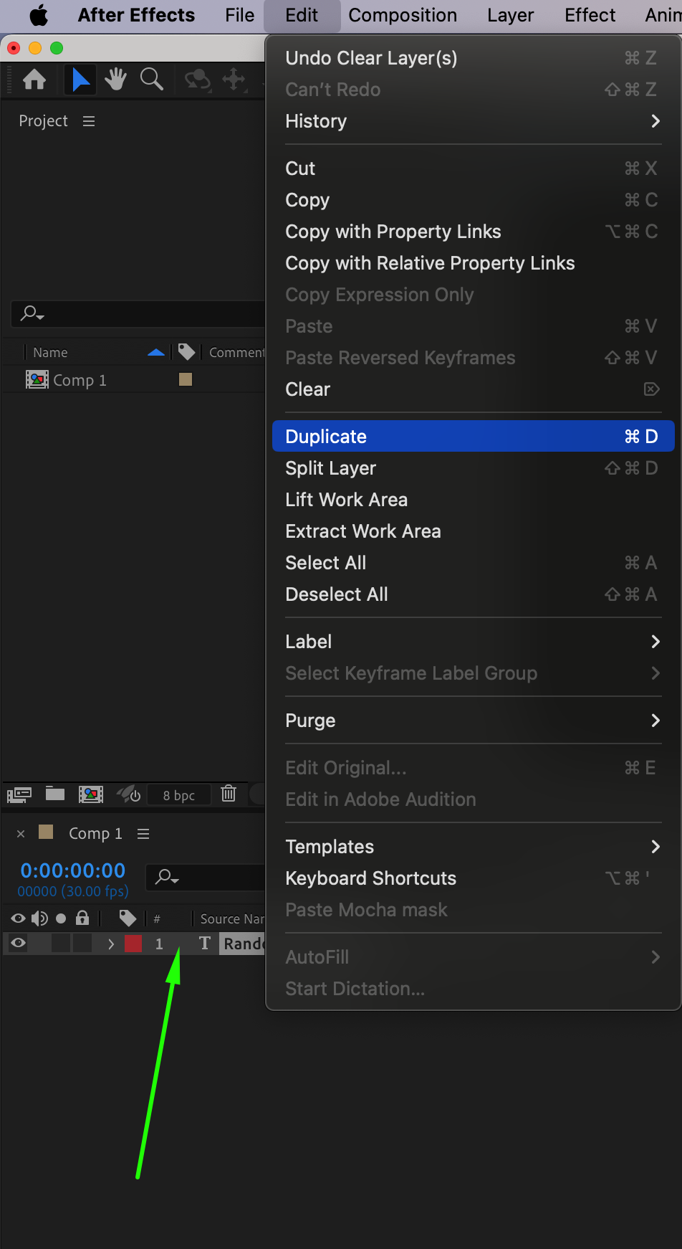Image resolution: width=682 pixels, height=1249 pixels.
Task: Open the Composition menu
Action: [403, 15]
